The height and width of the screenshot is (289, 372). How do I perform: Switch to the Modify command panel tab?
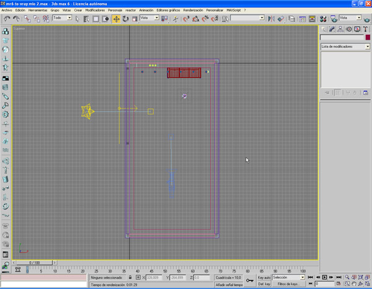332,29
